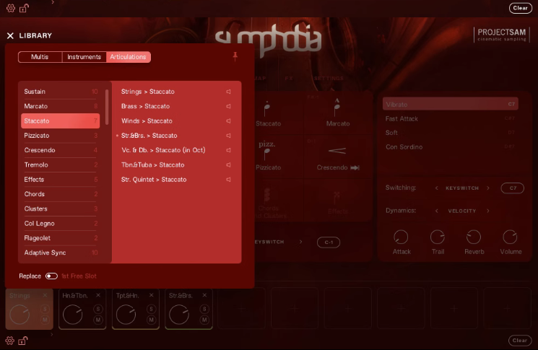Image resolution: width=538 pixels, height=350 pixels.
Task: Open the Multis tab
Action: [x=40, y=57]
